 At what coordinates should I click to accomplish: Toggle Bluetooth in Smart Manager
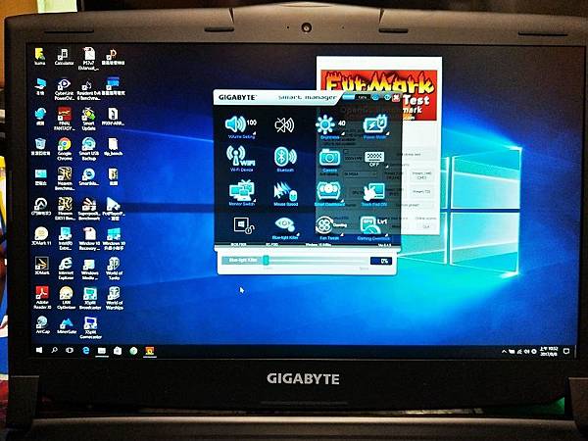(x=285, y=159)
